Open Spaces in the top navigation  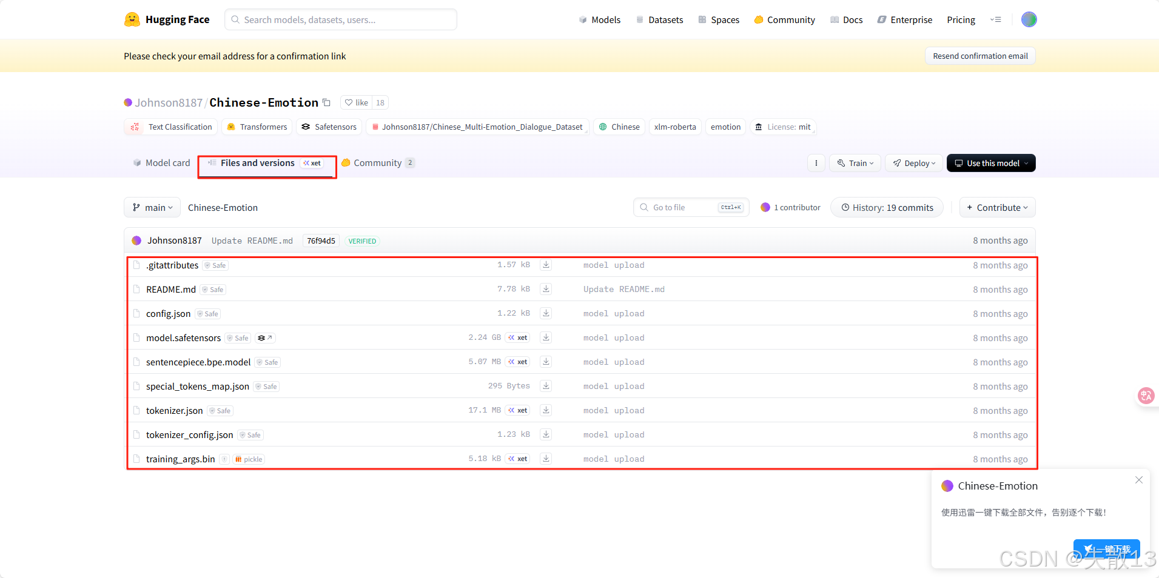[719, 19]
